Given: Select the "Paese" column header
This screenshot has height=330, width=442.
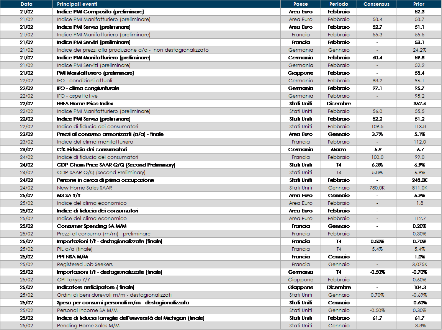Looking at the screenshot, I should [300, 4].
